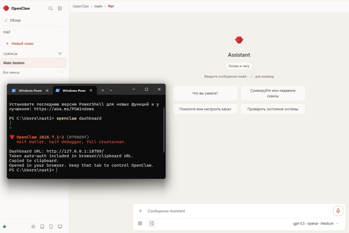Go to main breadcrumb
349x233 pixels.
tap(98, 6)
